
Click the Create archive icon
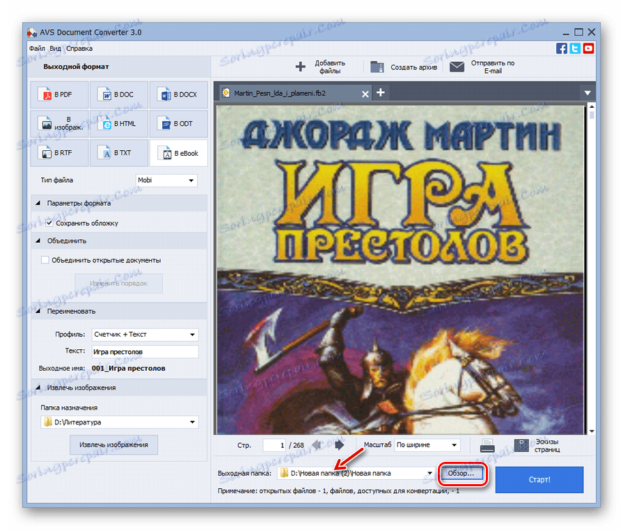tap(377, 67)
